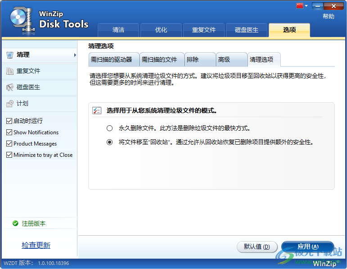Open the 排除 sub-tab
Image resolution: width=347 pixels, height=269 pixels.
pyautogui.click(x=200, y=59)
